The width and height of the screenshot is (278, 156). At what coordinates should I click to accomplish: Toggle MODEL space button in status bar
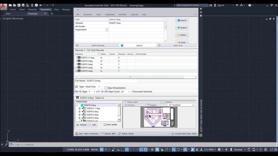click(x=95, y=149)
